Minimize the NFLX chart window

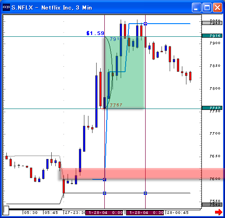pos(196,7)
